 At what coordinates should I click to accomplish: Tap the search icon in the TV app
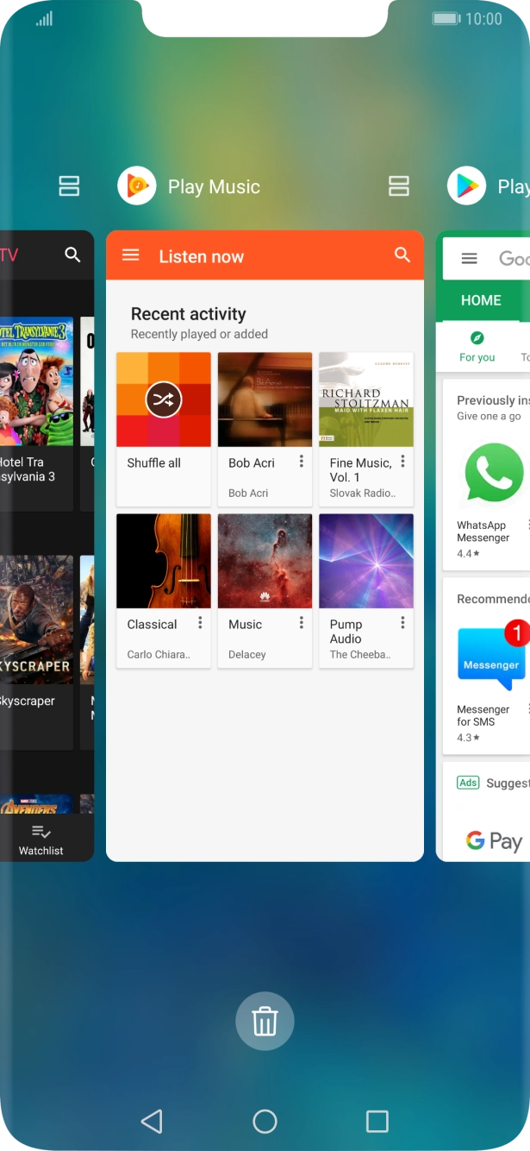(72, 255)
